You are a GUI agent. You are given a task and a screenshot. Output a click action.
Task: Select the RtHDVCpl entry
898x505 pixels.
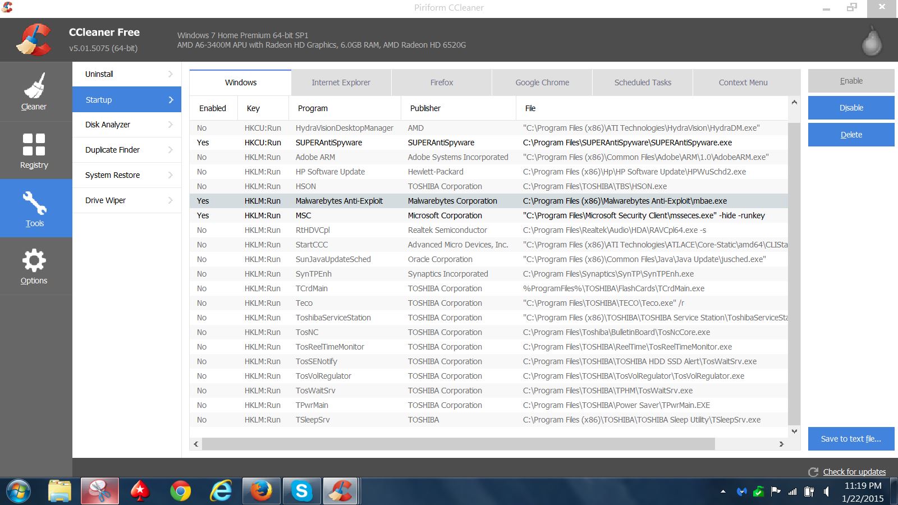489,230
